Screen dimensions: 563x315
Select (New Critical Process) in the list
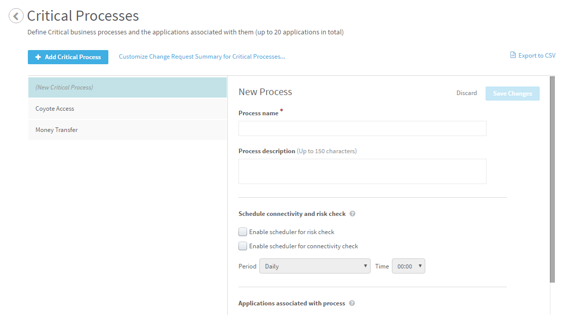tap(127, 87)
